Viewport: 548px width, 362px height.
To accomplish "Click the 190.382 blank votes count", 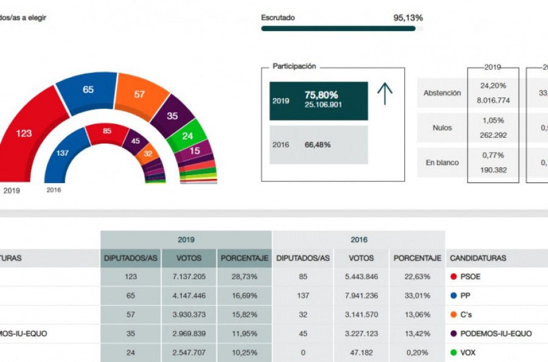I will point(493,170).
